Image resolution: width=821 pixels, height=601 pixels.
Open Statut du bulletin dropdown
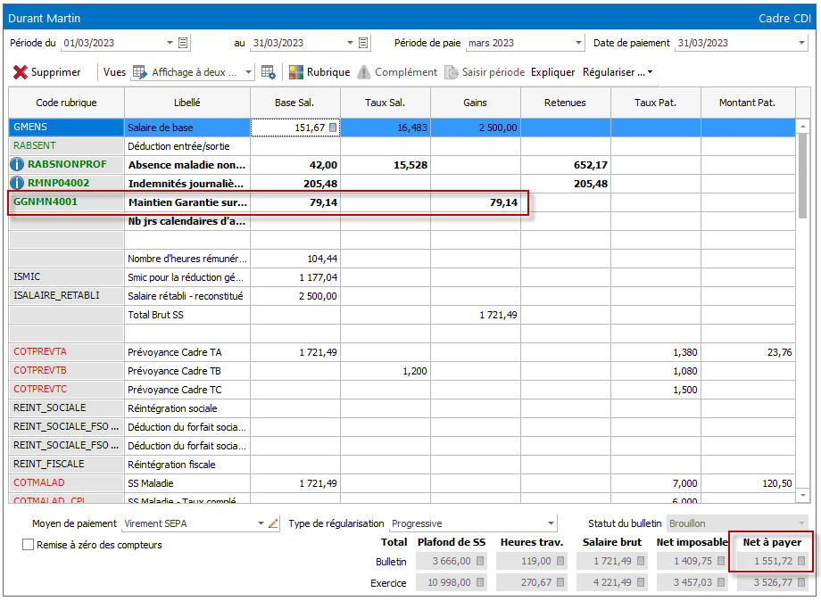click(x=801, y=523)
